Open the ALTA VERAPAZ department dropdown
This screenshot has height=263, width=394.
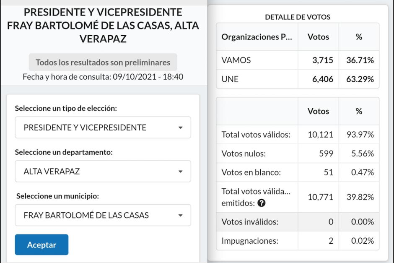[103, 171]
